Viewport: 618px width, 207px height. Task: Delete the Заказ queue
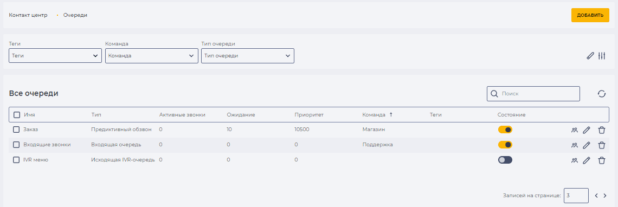(601, 130)
